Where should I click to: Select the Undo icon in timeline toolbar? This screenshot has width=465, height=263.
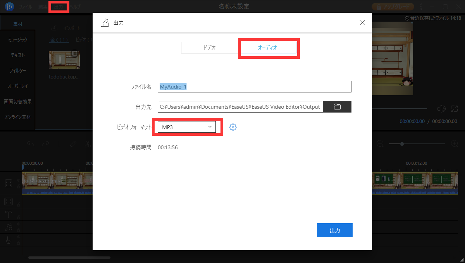click(31, 143)
